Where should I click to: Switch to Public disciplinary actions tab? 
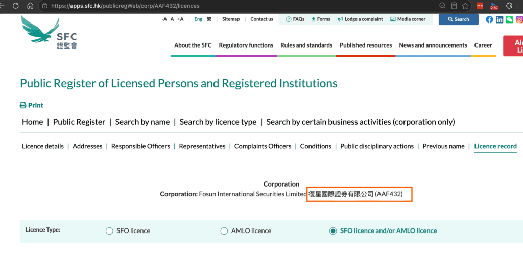377,146
